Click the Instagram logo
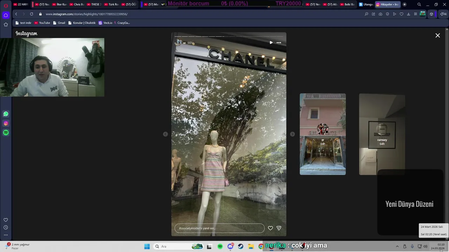Viewport: 449px width, 252px height. coord(26,34)
